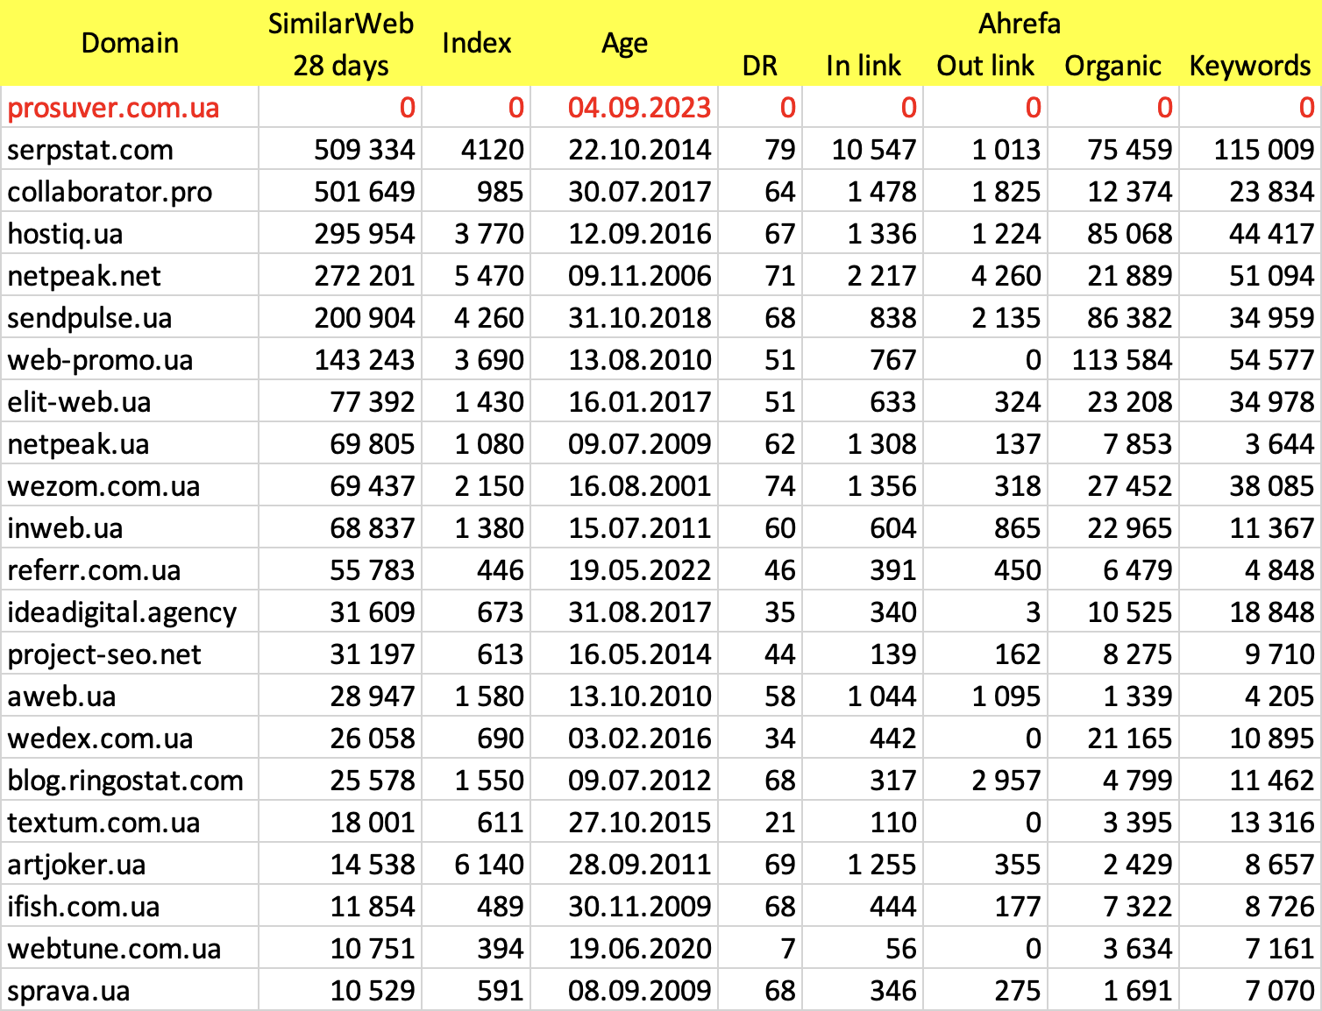Image resolution: width=1322 pixels, height=1011 pixels.
Task: Click the DR value 79 cell
Action: (779, 150)
